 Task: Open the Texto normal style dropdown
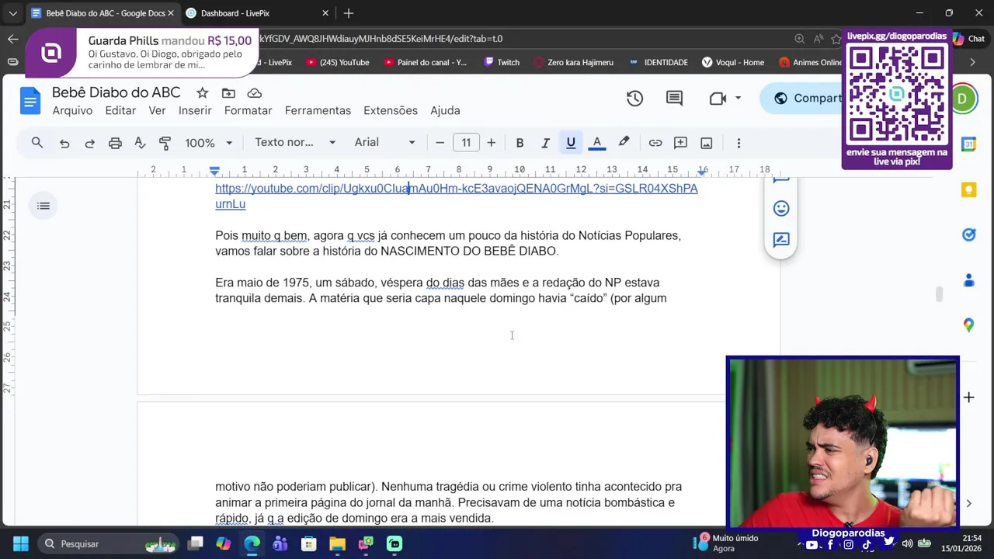point(295,143)
